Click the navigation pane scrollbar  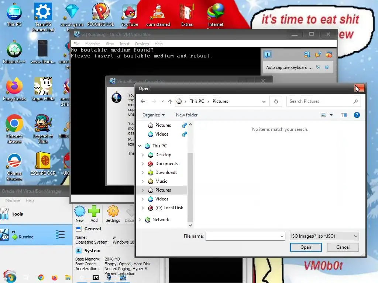click(x=190, y=188)
